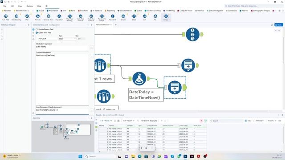
Task: Select the Auto Field tool
Action: [6, 17]
